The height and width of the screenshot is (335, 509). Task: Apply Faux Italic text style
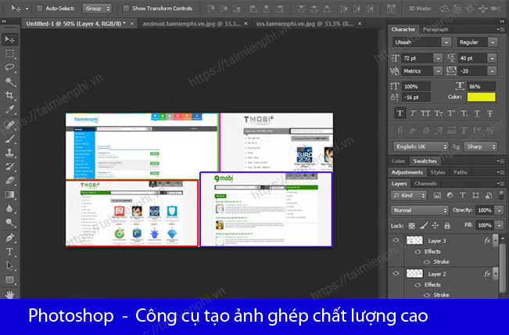coord(413,113)
